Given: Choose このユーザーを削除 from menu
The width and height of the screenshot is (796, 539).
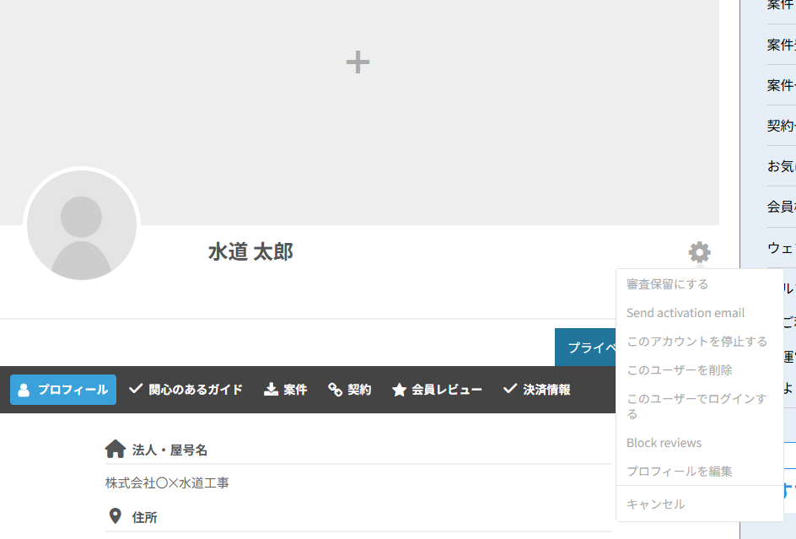Looking at the screenshot, I should pos(679,370).
